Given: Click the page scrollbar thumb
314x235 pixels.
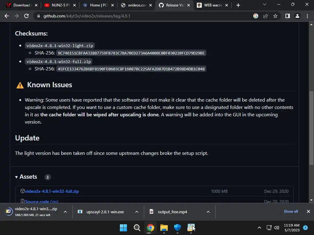Looking at the screenshot, I should coord(311,128).
